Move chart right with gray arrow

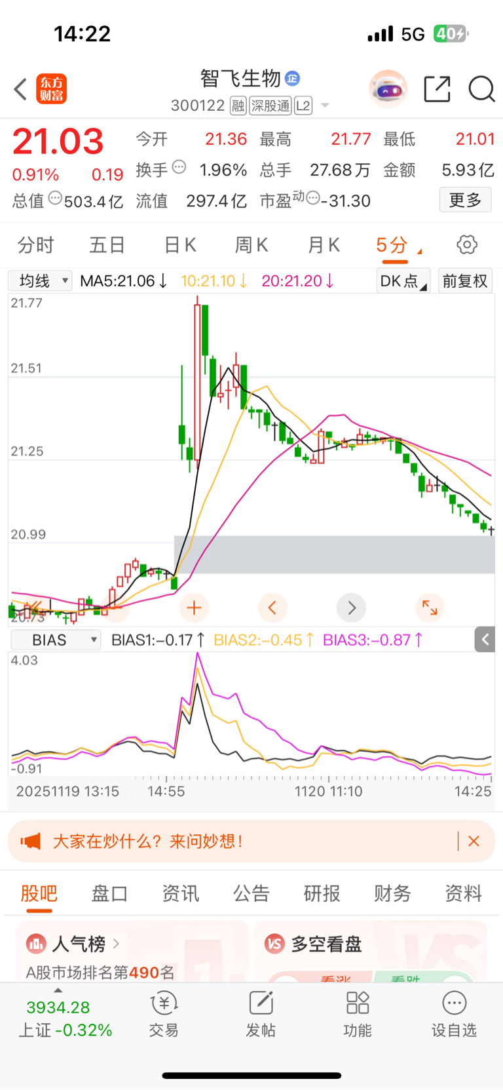(351, 608)
